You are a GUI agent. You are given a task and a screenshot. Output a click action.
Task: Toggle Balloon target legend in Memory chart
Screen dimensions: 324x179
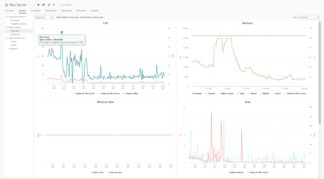pos(227,93)
